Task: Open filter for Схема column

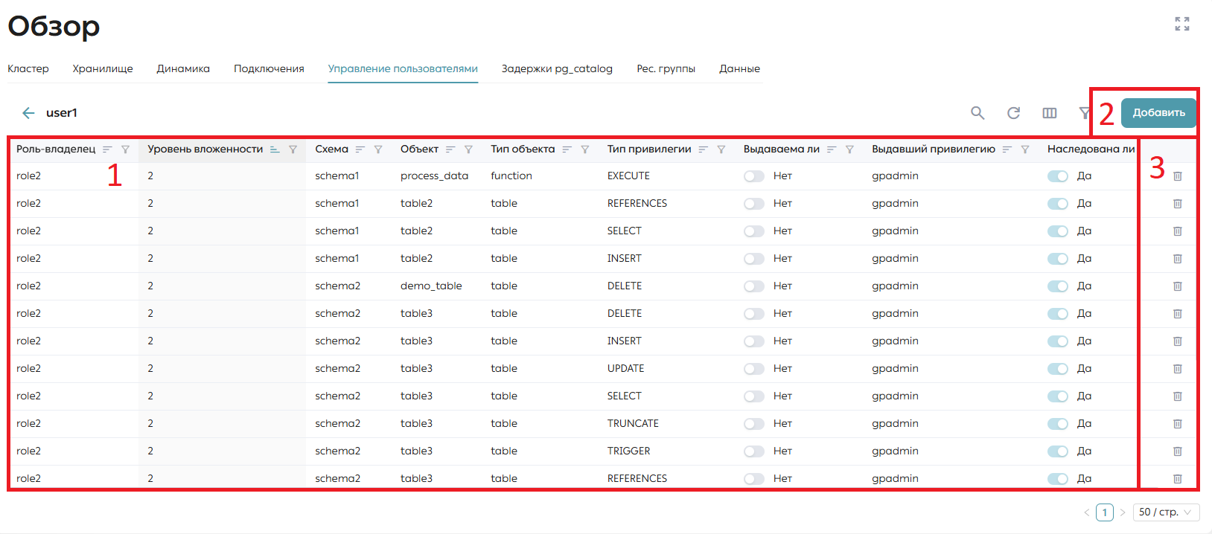Action: [378, 149]
